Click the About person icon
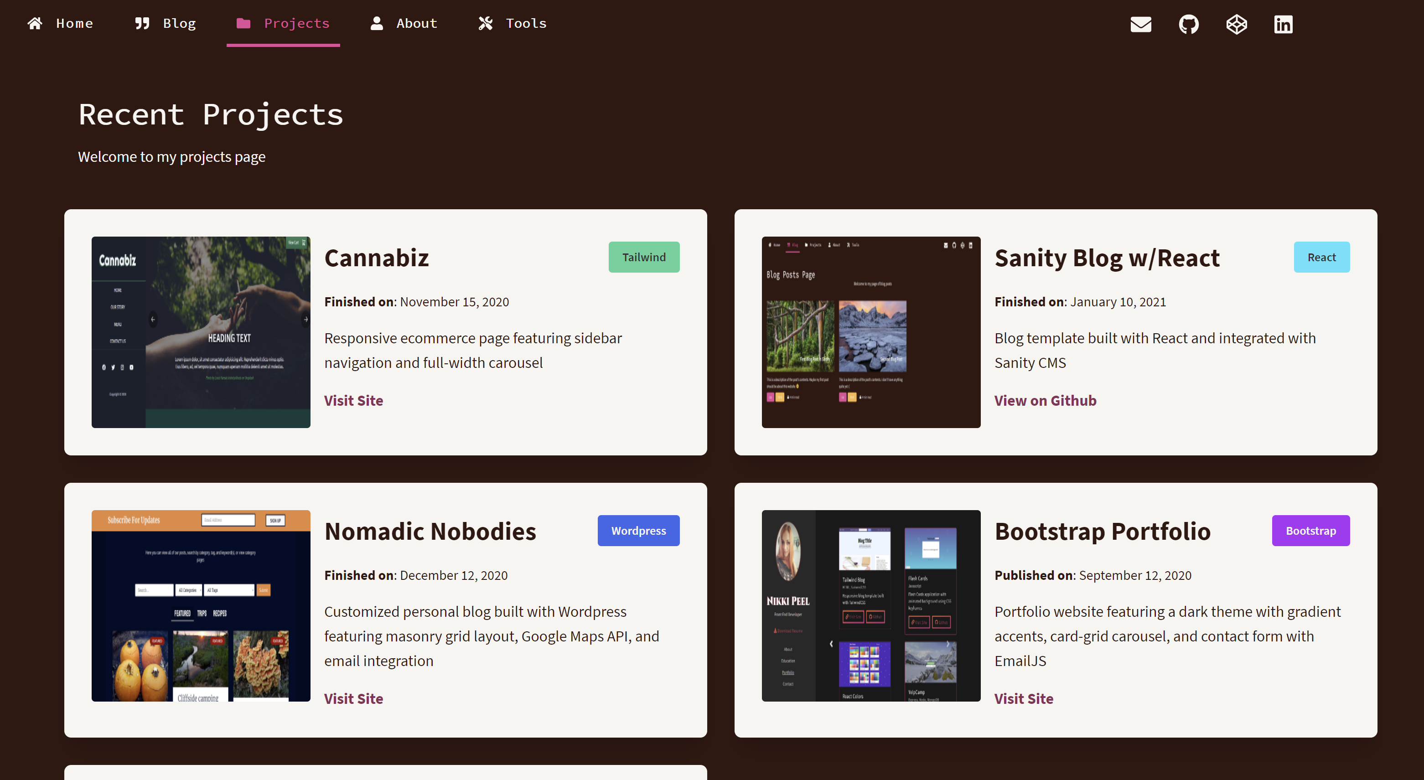Image resolution: width=1424 pixels, height=780 pixels. click(x=377, y=23)
